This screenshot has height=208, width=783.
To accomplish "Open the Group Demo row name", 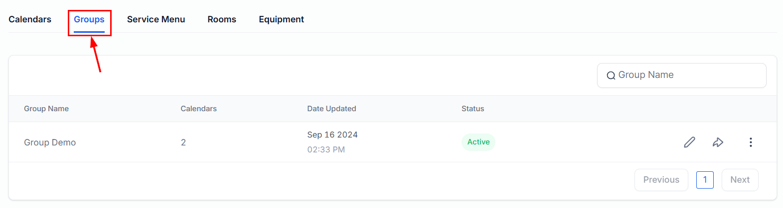I will (x=50, y=142).
